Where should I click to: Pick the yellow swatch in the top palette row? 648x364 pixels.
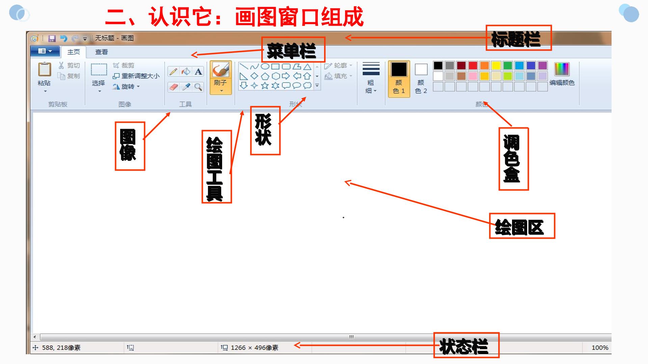coord(496,65)
